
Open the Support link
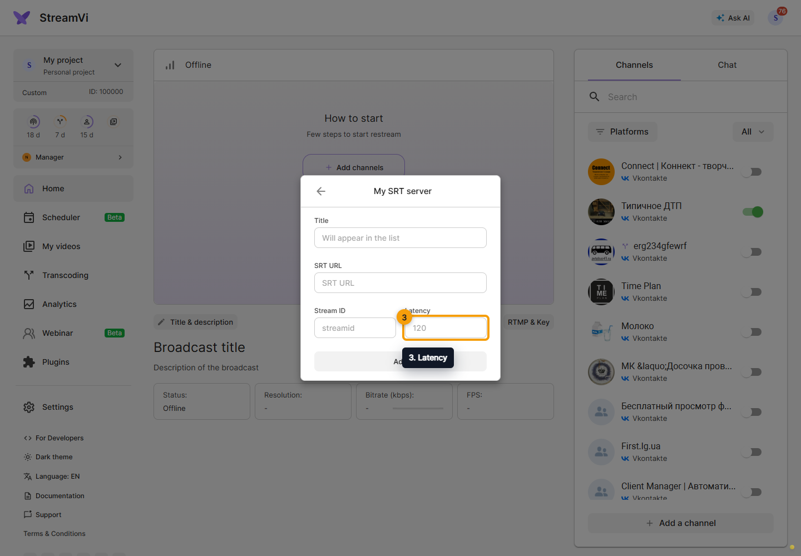[x=43, y=515]
